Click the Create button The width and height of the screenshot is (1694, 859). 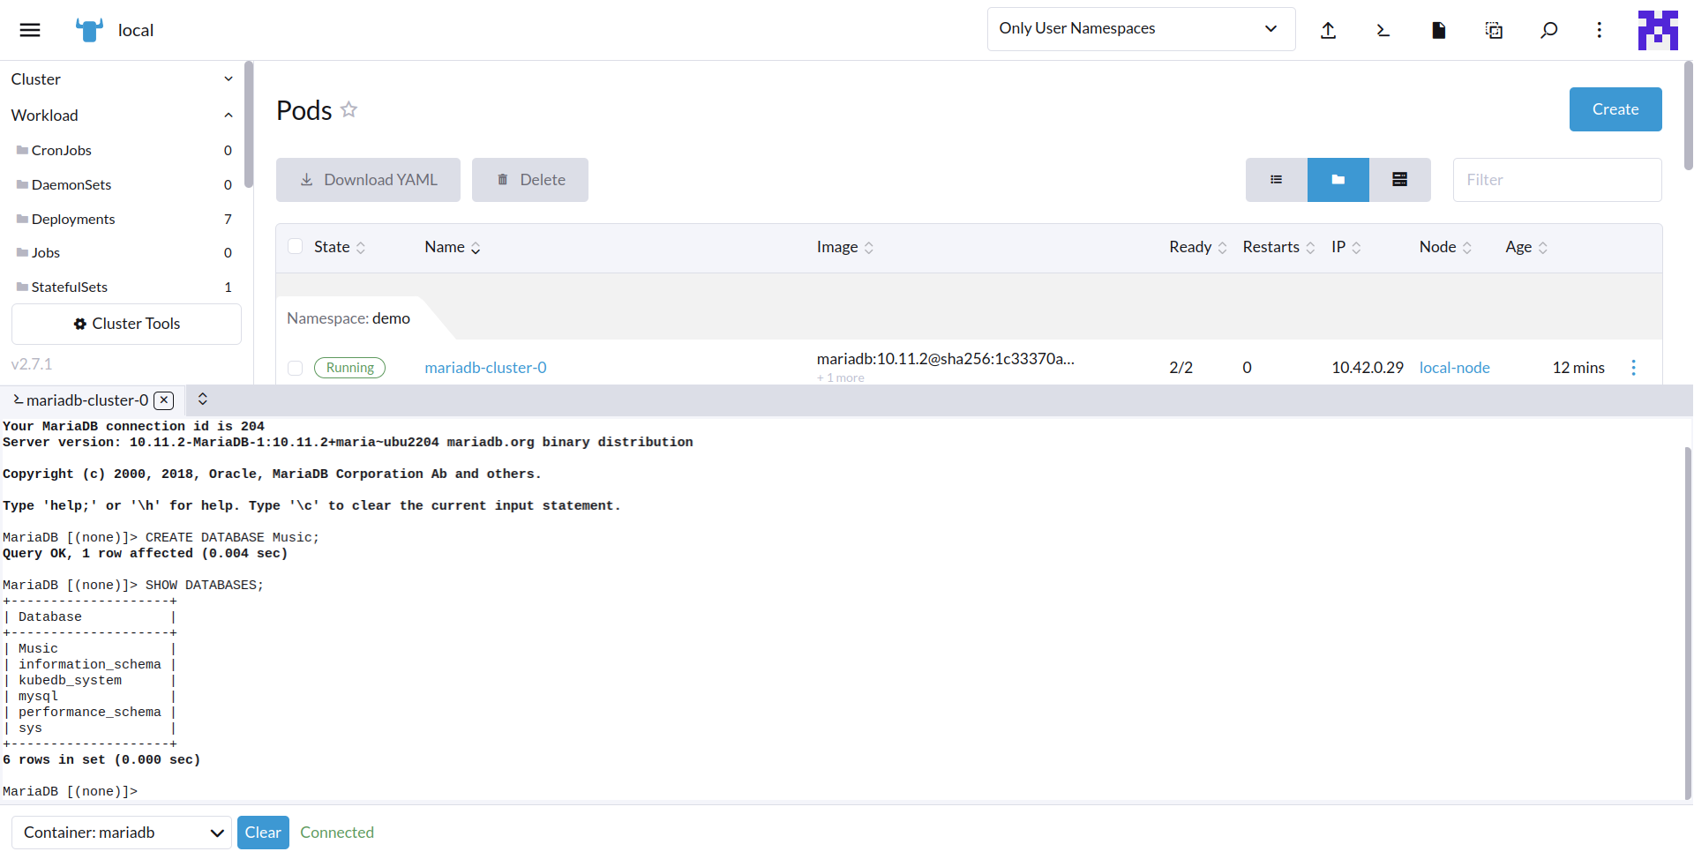pos(1615,109)
